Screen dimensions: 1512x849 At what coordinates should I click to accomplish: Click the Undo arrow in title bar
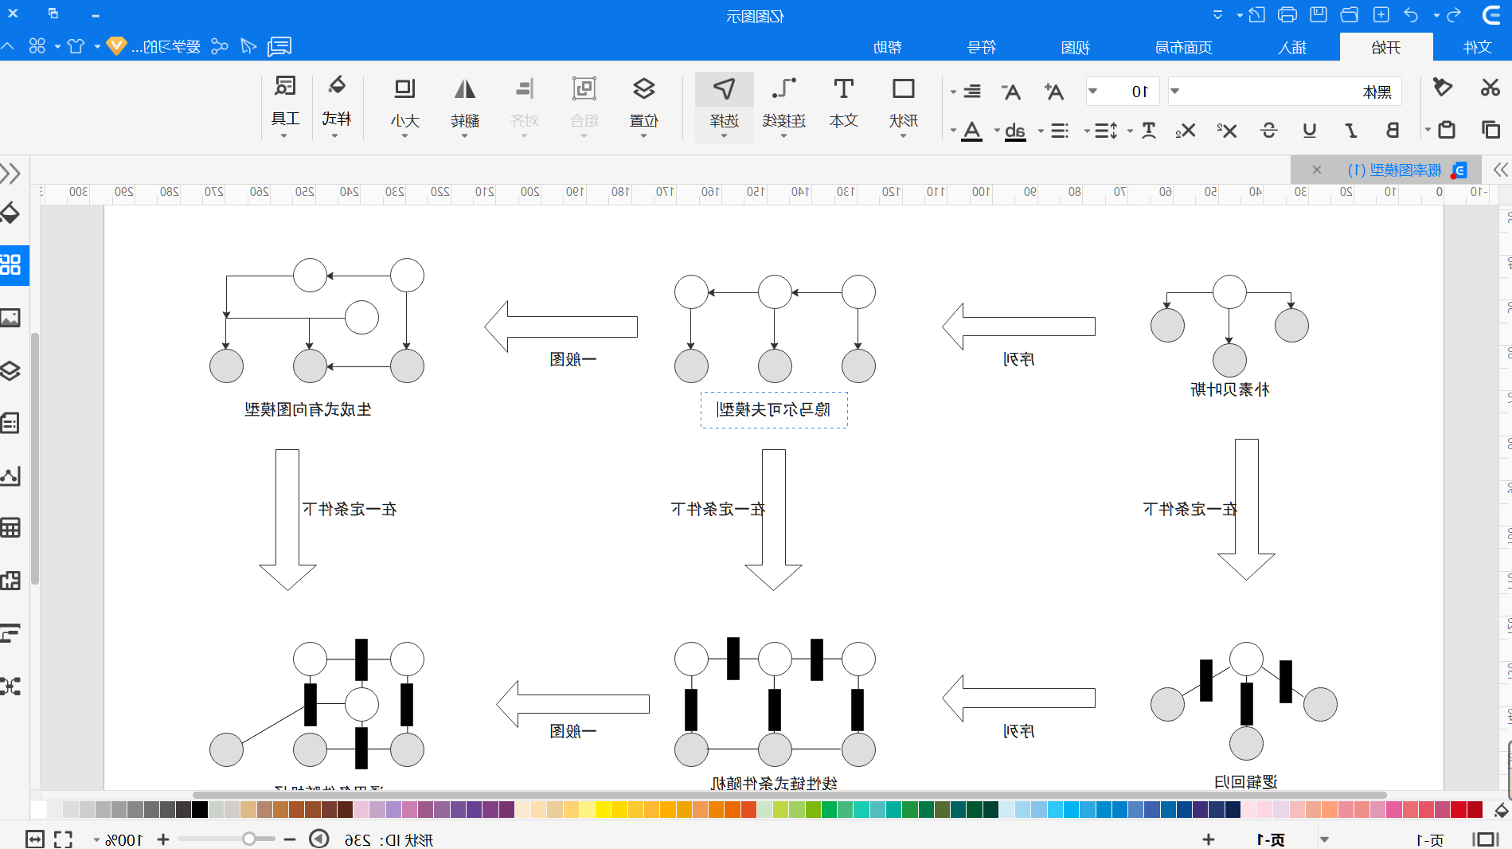pos(1411,15)
